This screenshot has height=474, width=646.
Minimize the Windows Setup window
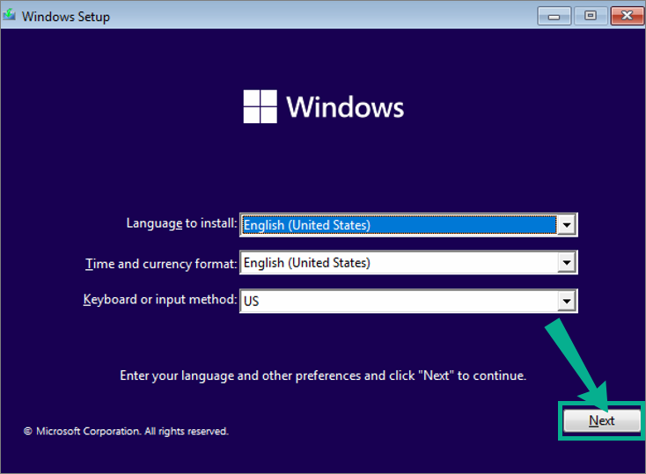(x=554, y=16)
